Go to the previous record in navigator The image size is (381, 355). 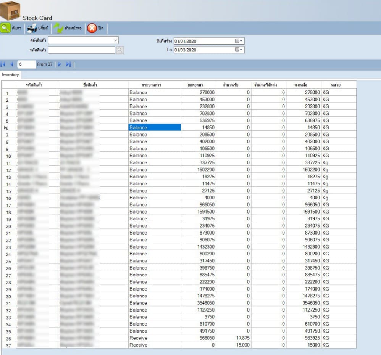[11, 64]
